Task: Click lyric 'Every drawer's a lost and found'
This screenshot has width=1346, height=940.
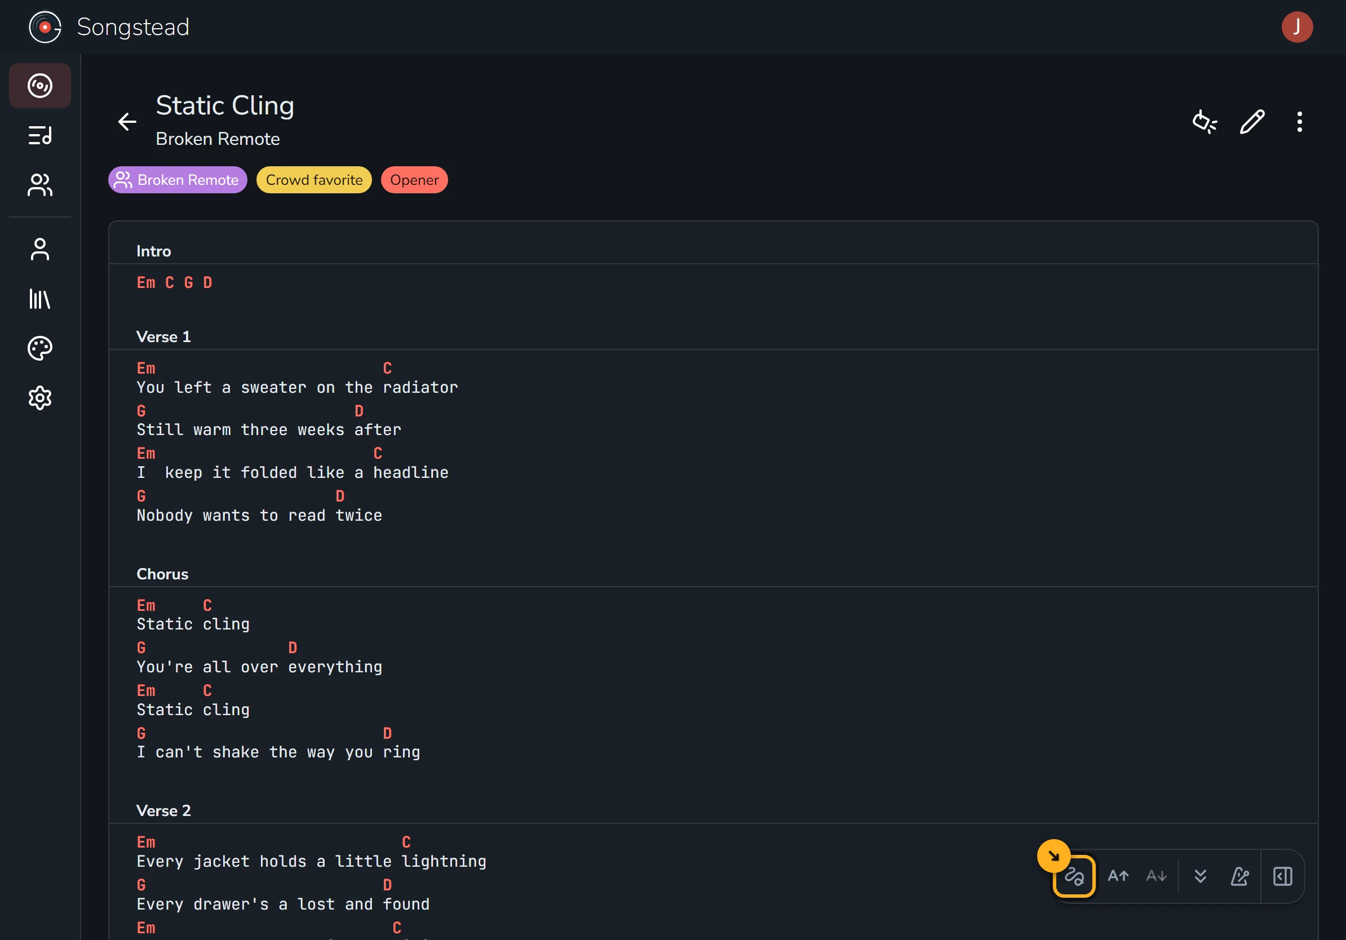Action: click(283, 904)
